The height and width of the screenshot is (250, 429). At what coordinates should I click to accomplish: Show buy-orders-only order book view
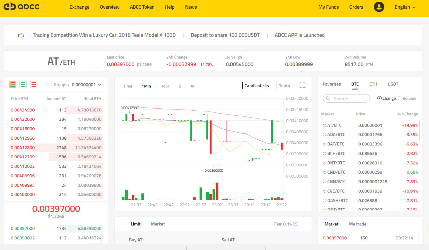click(23, 84)
